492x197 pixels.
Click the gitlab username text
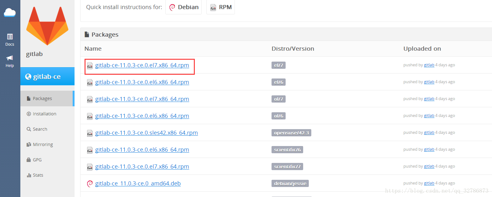[x=34, y=54]
